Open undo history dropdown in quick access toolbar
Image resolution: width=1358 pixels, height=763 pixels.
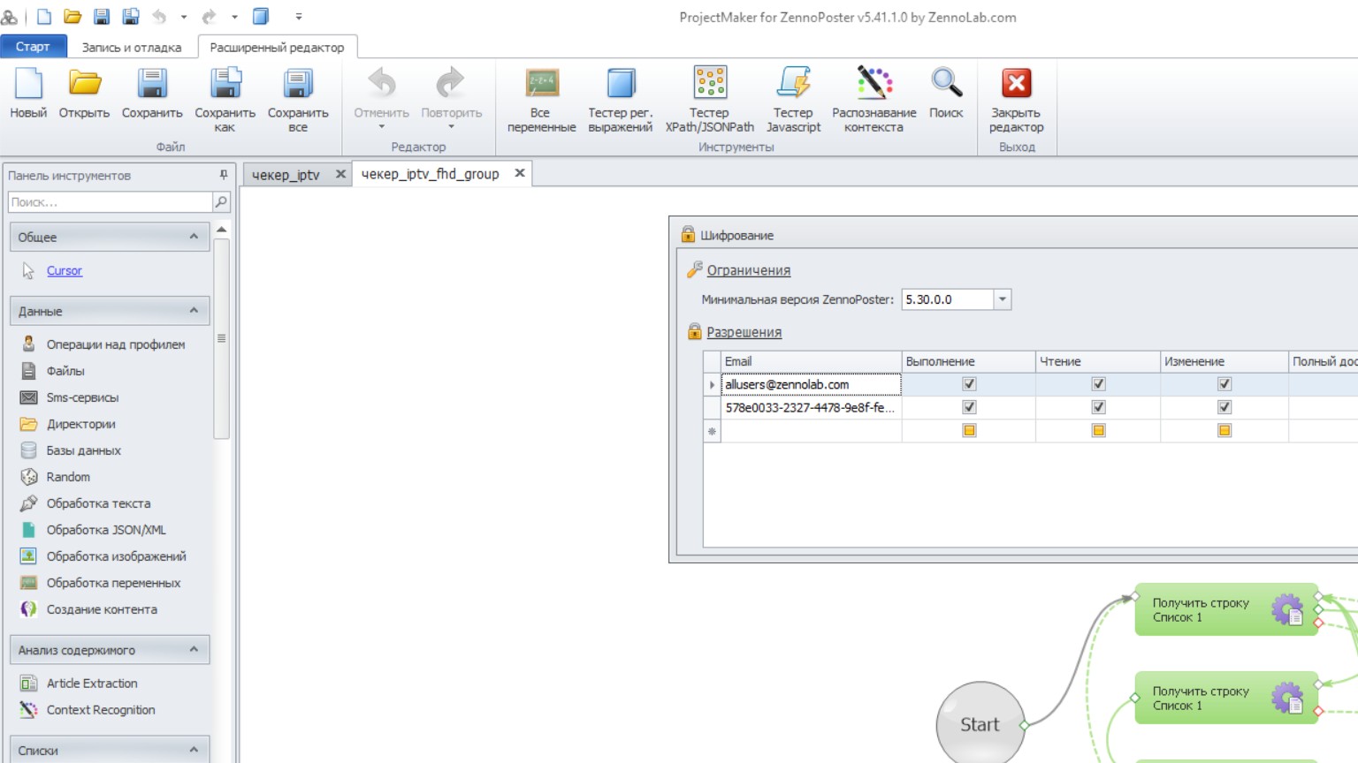click(184, 17)
